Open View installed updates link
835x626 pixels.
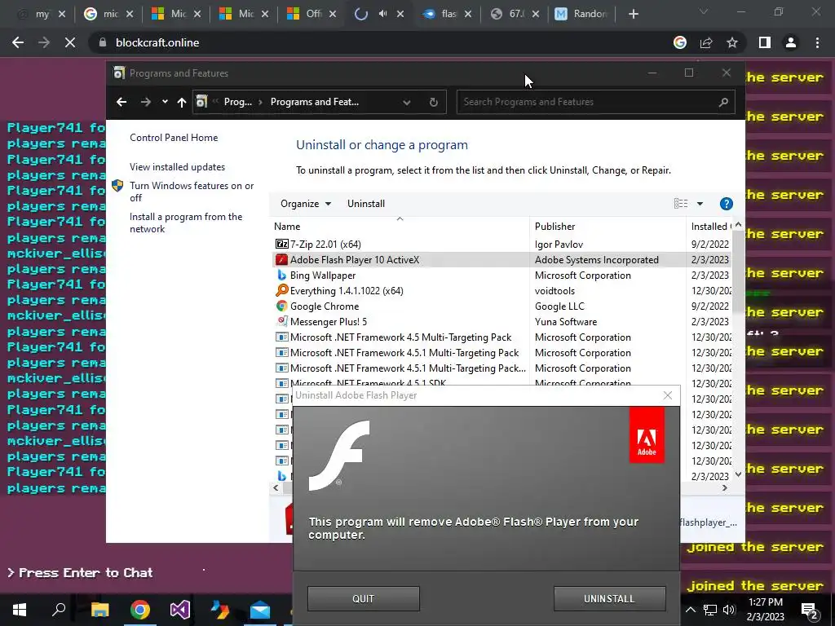coord(177,166)
